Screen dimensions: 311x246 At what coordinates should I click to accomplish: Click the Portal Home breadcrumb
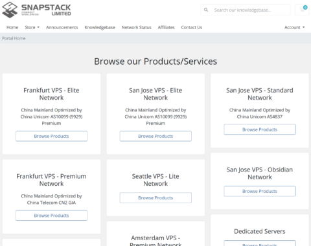coord(14,38)
